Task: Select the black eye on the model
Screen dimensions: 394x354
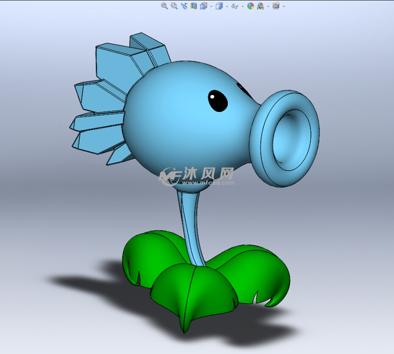Action: point(218,101)
